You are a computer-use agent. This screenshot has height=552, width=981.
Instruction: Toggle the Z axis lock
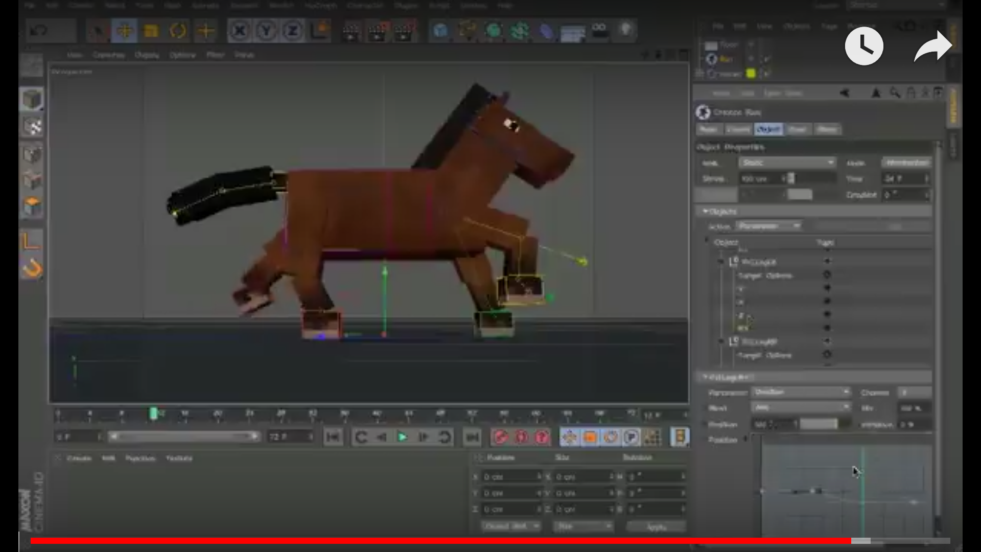point(293,31)
